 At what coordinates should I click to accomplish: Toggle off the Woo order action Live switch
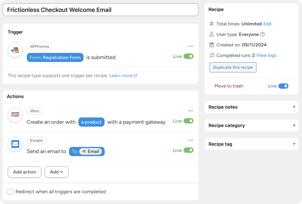(x=188, y=121)
